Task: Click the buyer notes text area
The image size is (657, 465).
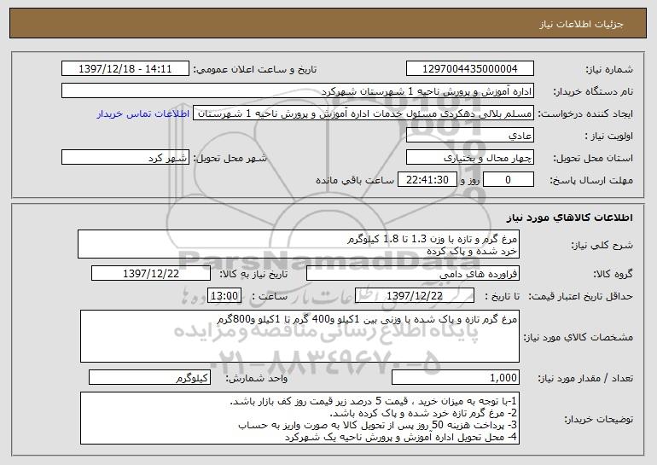Action: (299, 418)
